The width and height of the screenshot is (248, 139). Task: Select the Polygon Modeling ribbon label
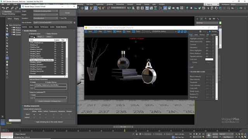[9, 14]
